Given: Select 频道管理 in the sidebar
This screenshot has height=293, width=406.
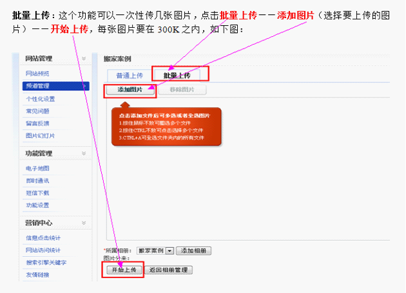Looking at the screenshot, I should pyautogui.click(x=37, y=86).
